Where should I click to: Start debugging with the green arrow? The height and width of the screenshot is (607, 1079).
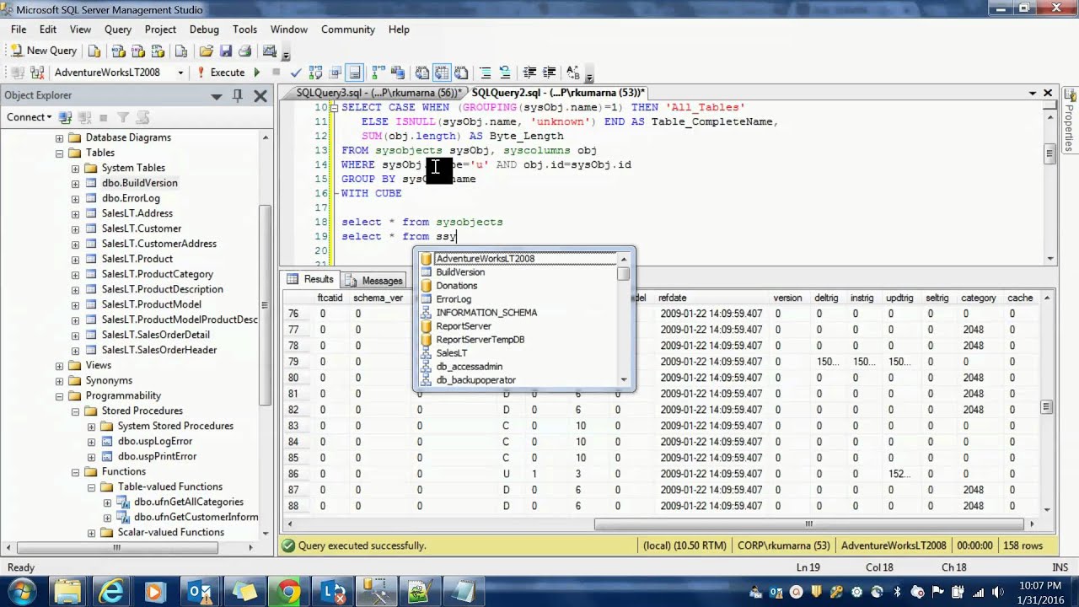coord(257,73)
